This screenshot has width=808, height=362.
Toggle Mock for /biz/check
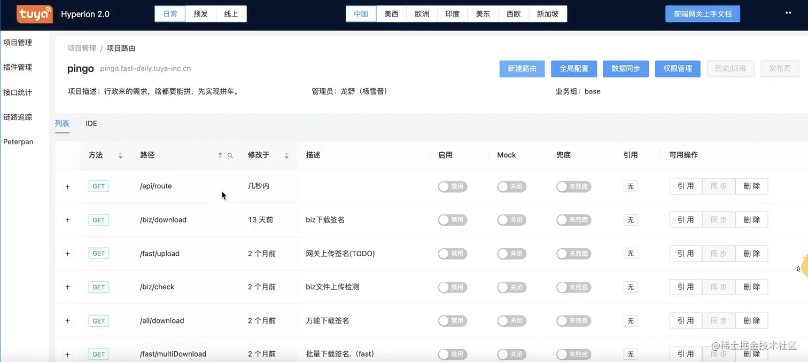pos(511,287)
